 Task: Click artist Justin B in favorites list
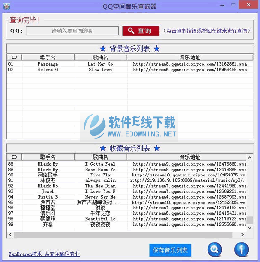tap(48, 197)
